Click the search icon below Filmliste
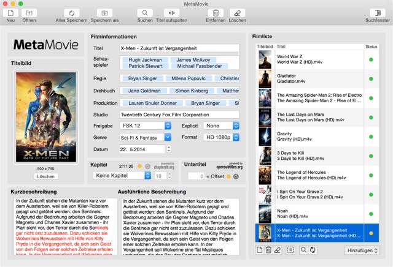Screen dimensions: 393x267 click(303, 250)
